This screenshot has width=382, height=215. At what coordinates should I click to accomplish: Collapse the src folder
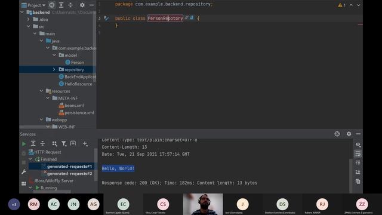[x=29, y=26]
